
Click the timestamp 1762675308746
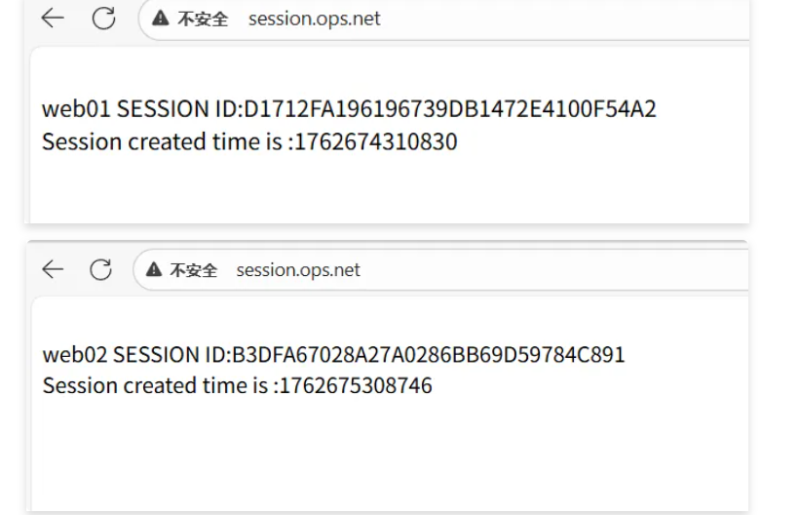coord(356,385)
